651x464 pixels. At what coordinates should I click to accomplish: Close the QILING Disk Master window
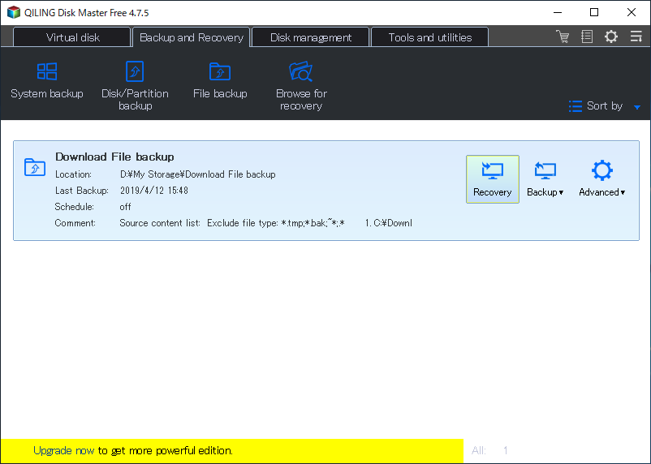[631, 12]
